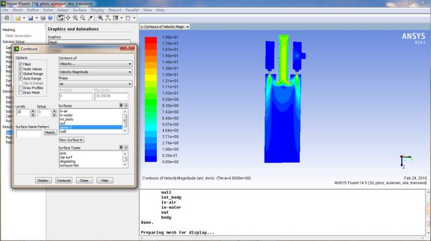Uncheck the Auto Range option
This screenshot has width=431, height=241.
pos(20,78)
